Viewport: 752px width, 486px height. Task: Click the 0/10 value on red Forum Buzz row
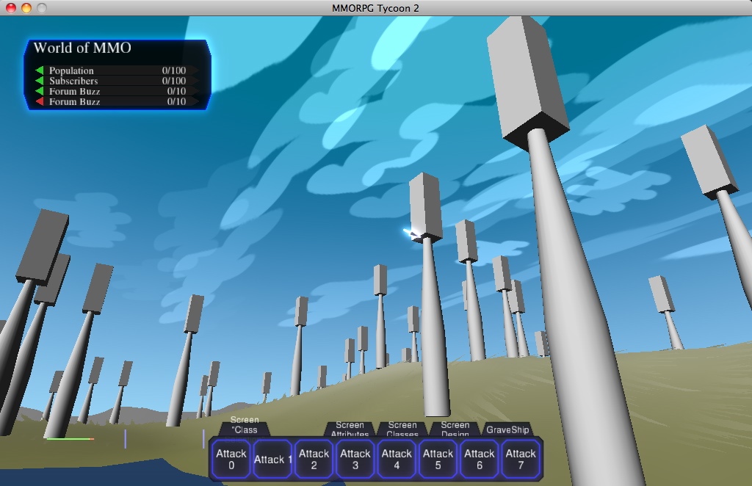(x=176, y=101)
